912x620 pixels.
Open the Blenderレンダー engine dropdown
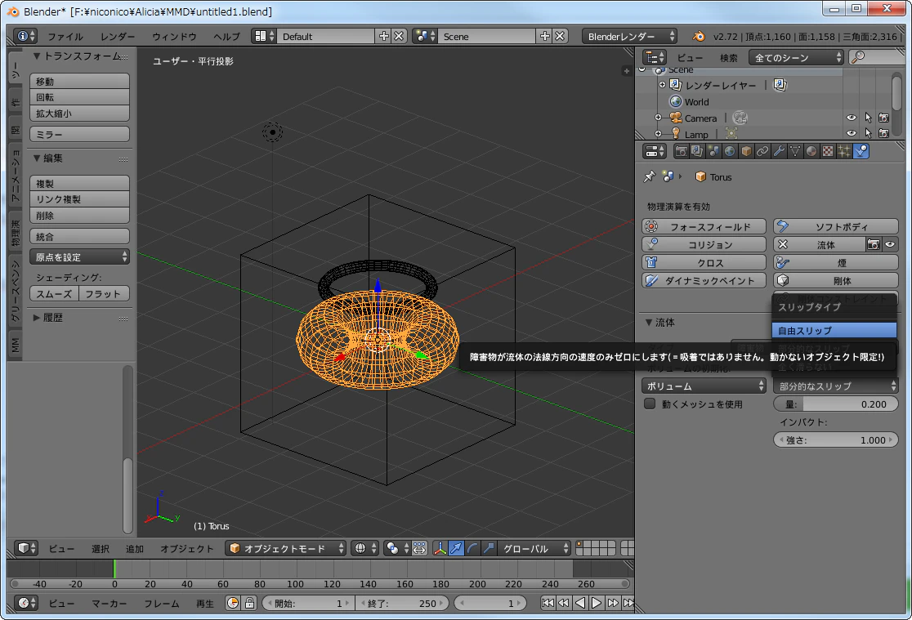629,36
